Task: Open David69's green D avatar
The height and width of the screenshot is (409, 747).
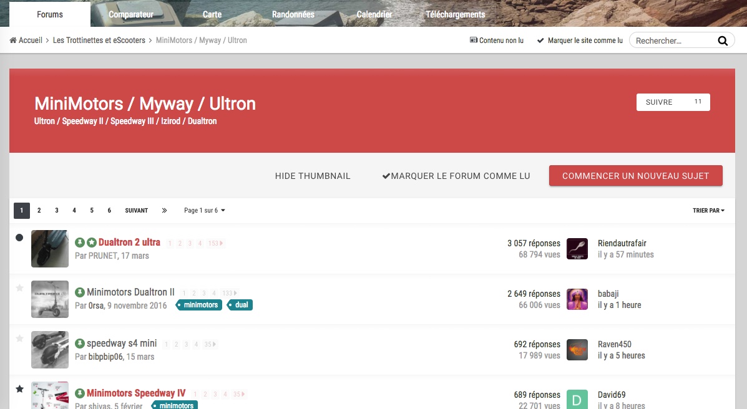Action: (577, 400)
